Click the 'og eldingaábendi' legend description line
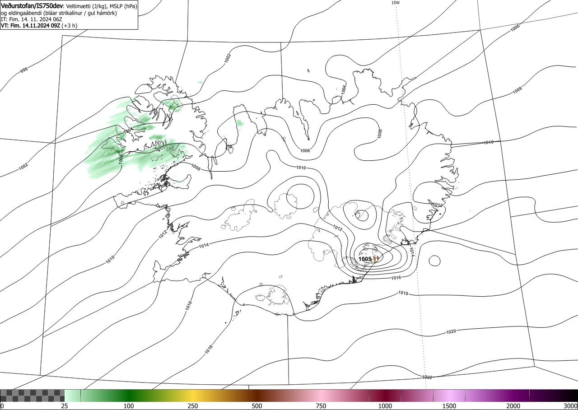 (59, 13)
